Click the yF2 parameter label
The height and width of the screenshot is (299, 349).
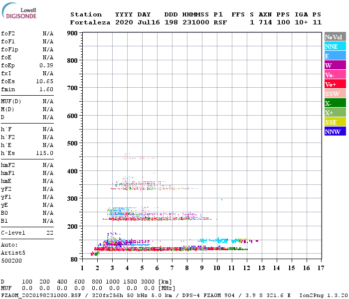(x=6, y=189)
